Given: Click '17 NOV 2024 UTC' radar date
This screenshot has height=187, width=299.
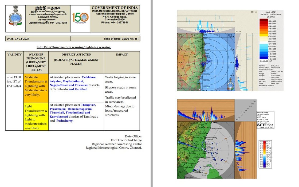Looking at the screenshot, I should (x=265, y=127).
